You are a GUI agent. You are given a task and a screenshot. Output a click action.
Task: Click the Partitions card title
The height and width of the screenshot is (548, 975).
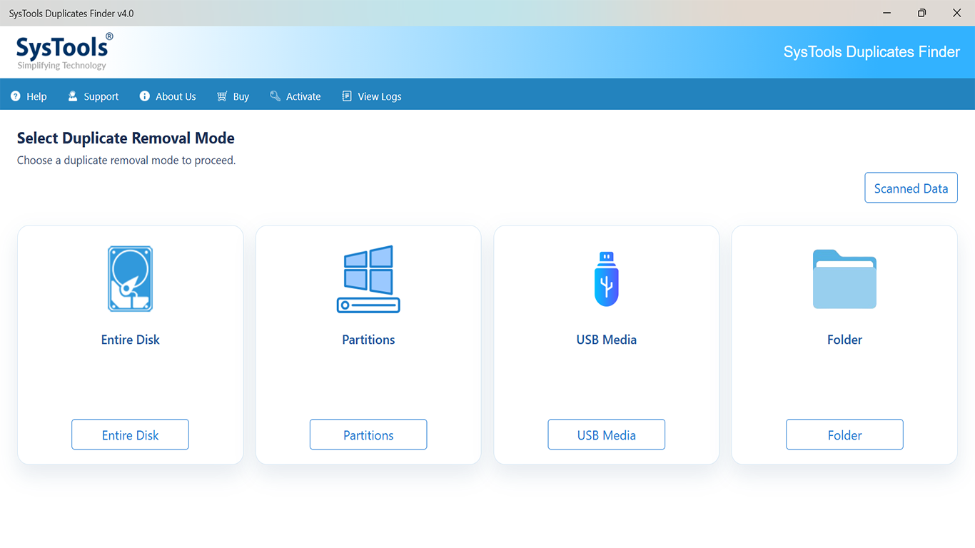point(368,340)
